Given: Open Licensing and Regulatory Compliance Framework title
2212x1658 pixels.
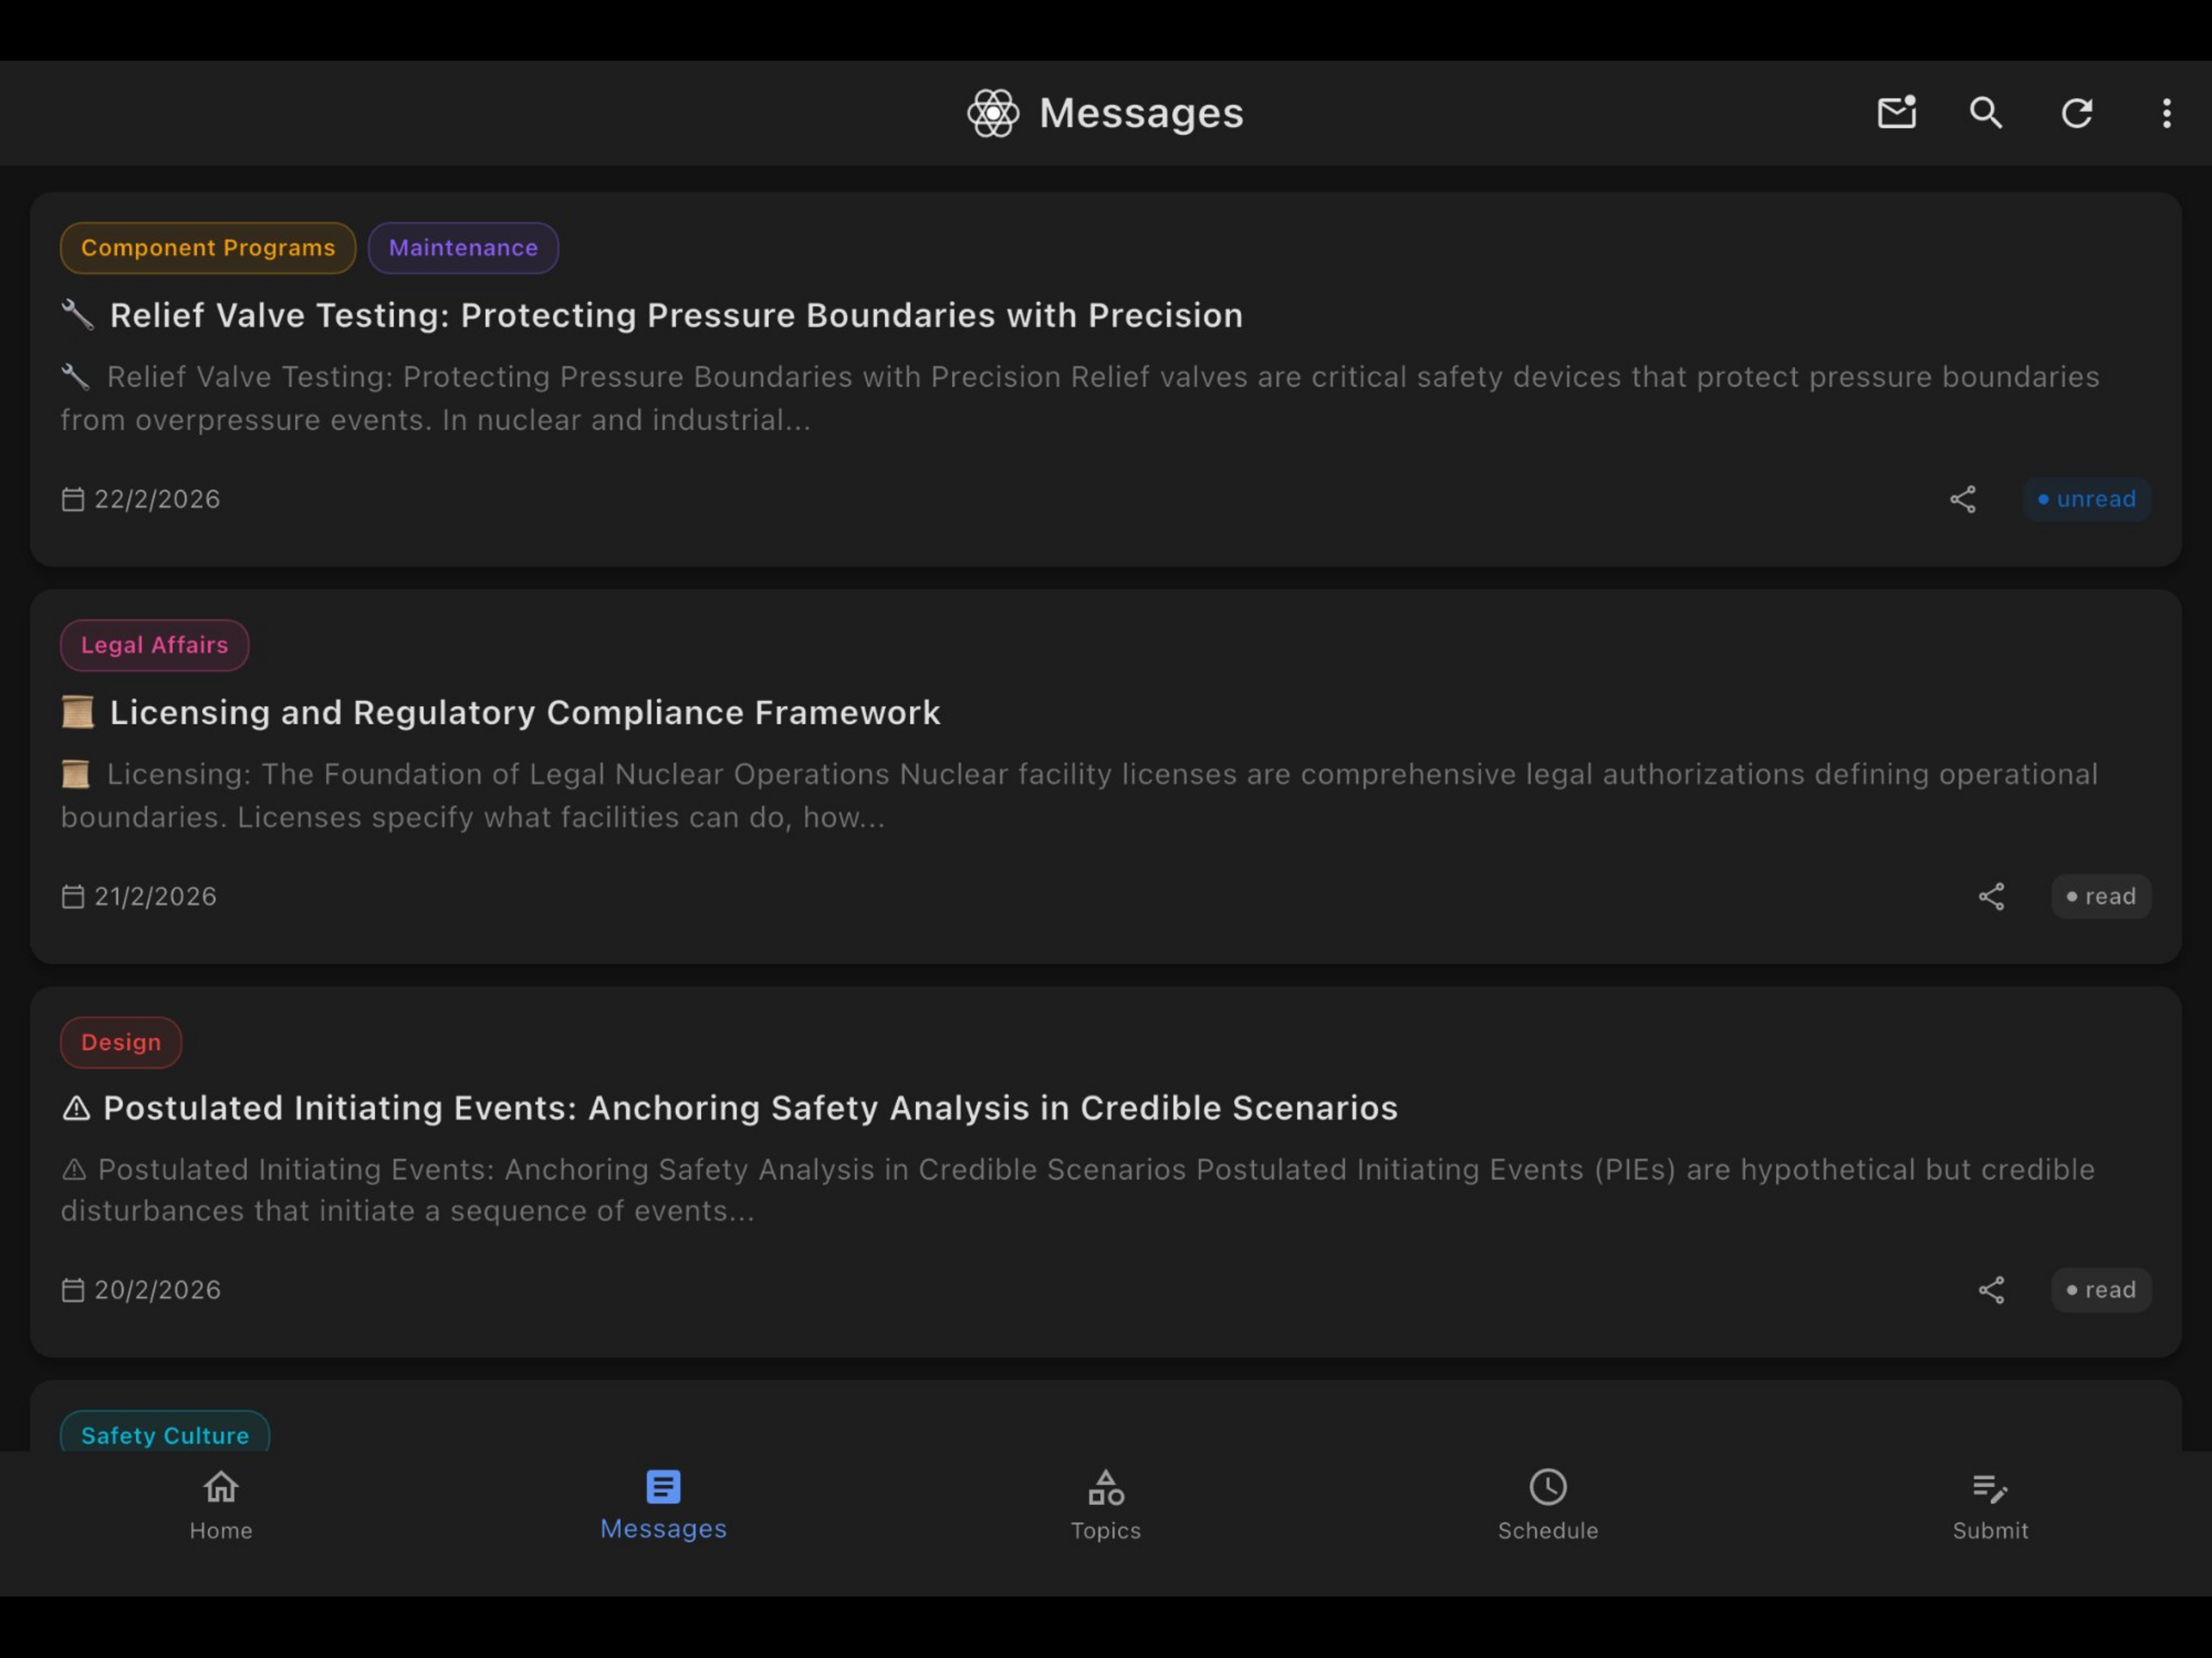Looking at the screenshot, I should coord(525,712).
